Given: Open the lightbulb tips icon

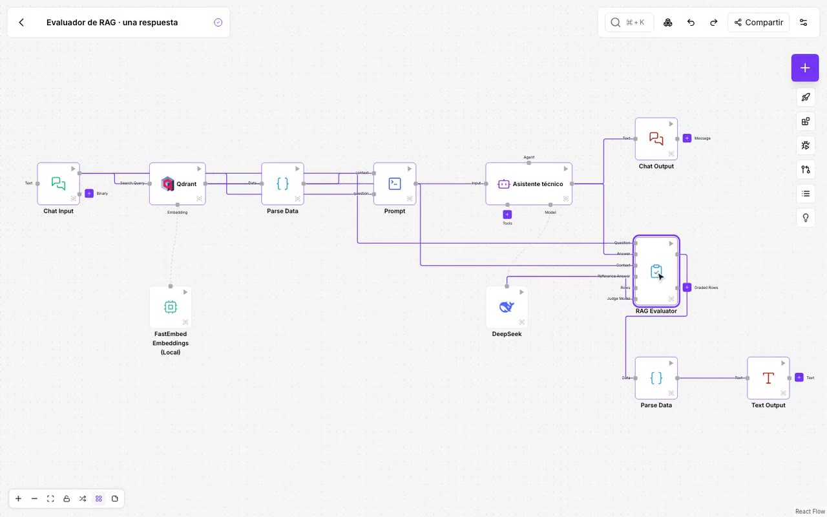Looking at the screenshot, I should [806, 218].
